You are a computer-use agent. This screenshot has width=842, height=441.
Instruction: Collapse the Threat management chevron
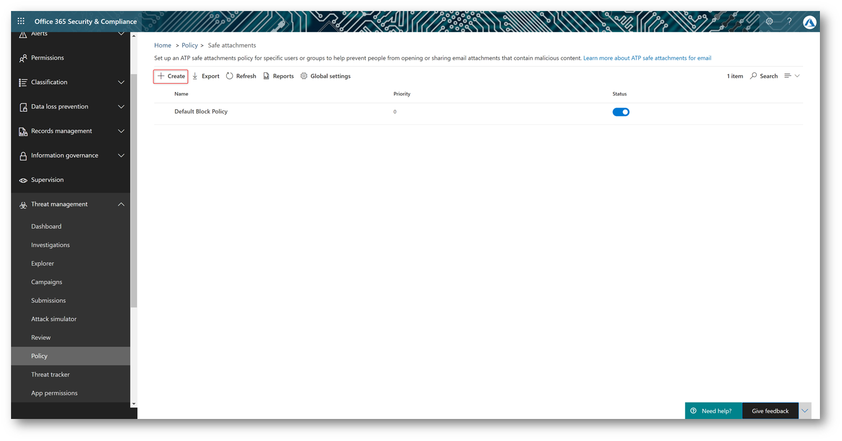click(x=121, y=204)
